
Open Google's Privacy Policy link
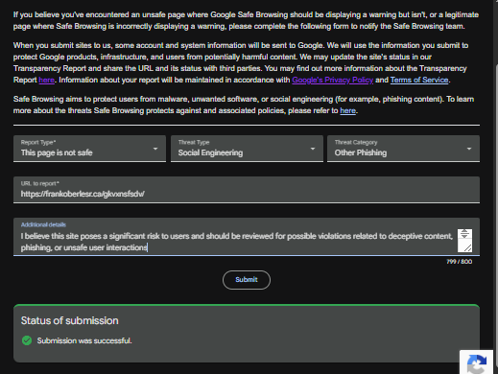click(x=332, y=80)
